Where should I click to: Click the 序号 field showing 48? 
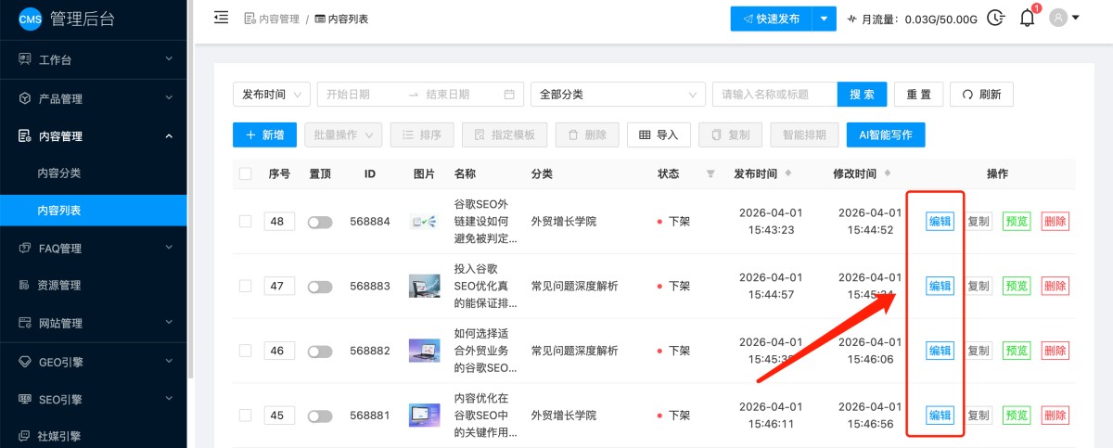pyautogui.click(x=279, y=222)
